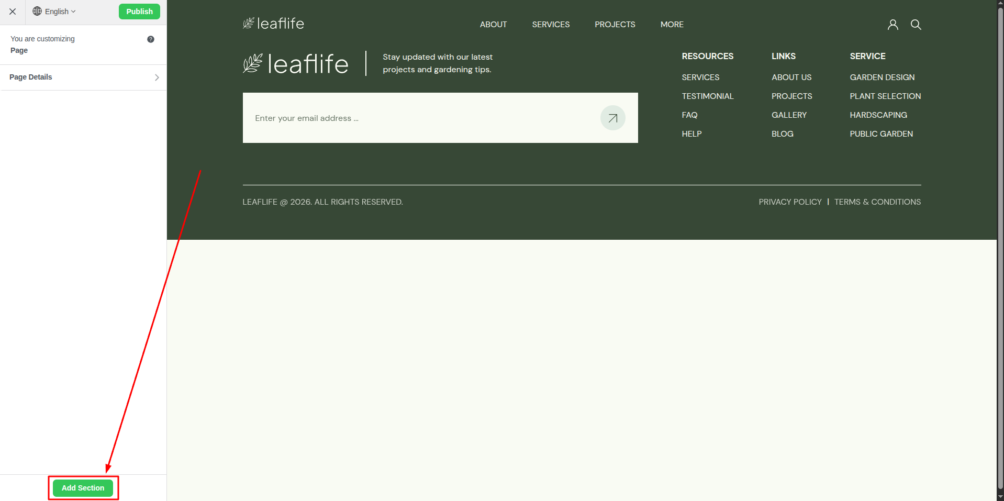
Task: Select the 'Stay updated with our latest' text
Action: point(437,57)
